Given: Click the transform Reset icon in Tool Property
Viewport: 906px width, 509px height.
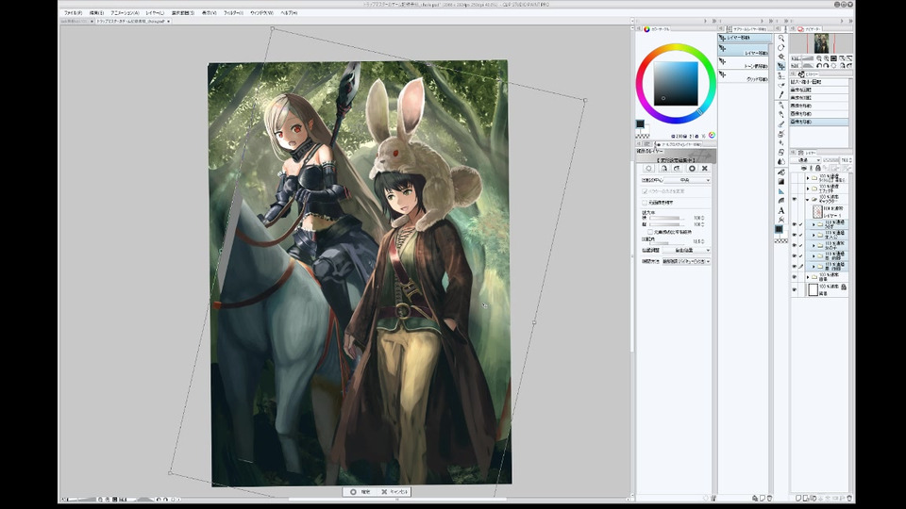Looking at the screenshot, I should (649, 169).
